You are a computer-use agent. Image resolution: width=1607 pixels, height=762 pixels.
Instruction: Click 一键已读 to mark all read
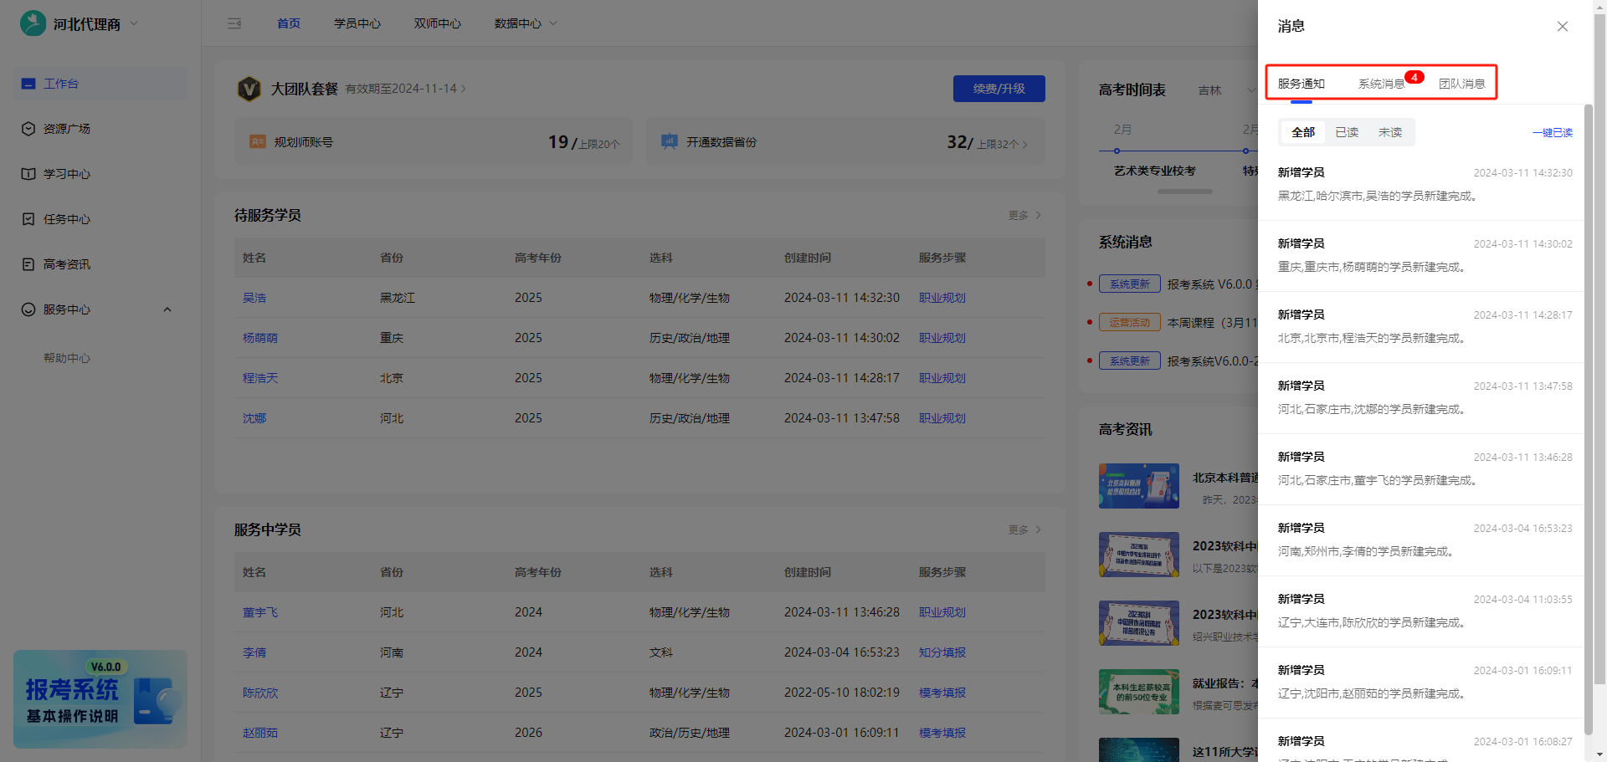[1552, 132]
